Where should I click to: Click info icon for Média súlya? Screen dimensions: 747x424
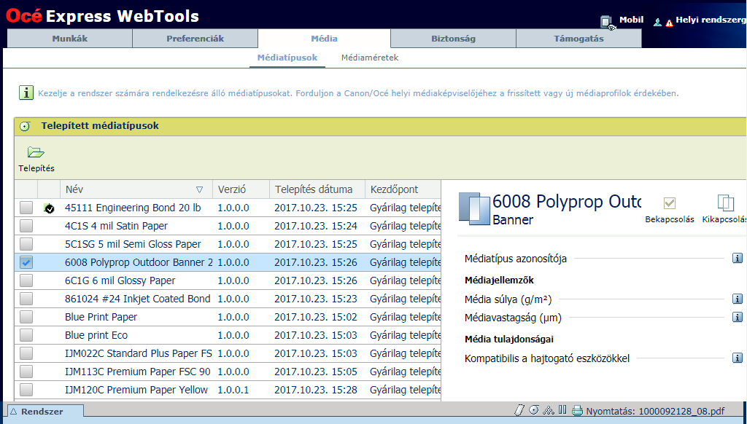pos(737,299)
